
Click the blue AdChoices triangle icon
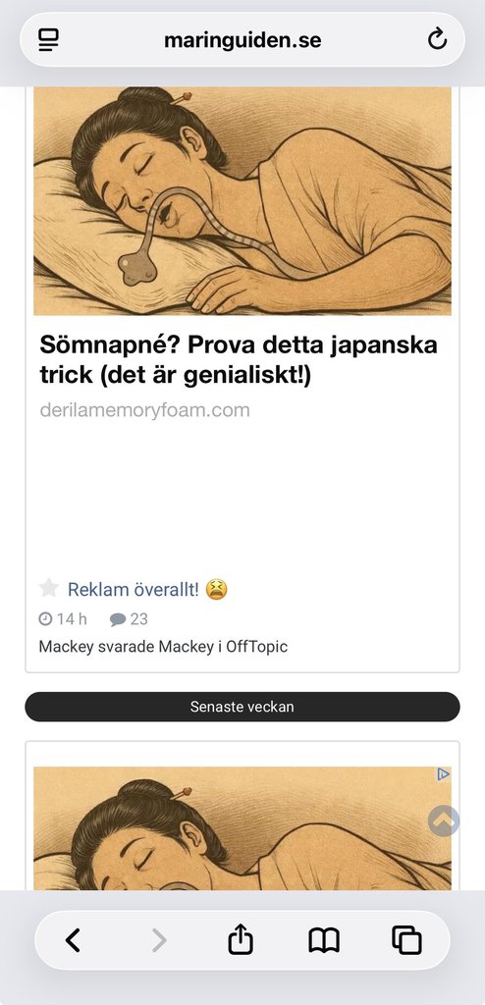coord(444,774)
